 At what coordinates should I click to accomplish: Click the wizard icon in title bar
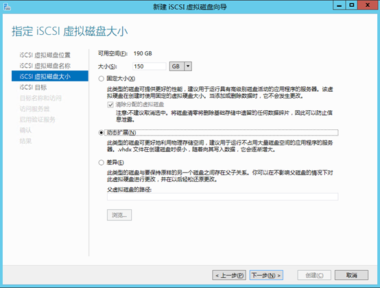(x=7, y=7)
